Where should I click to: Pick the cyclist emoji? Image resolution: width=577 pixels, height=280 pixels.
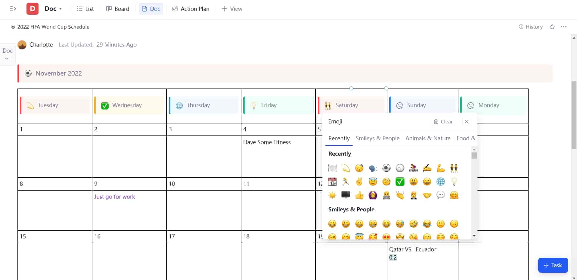click(414, 168)
